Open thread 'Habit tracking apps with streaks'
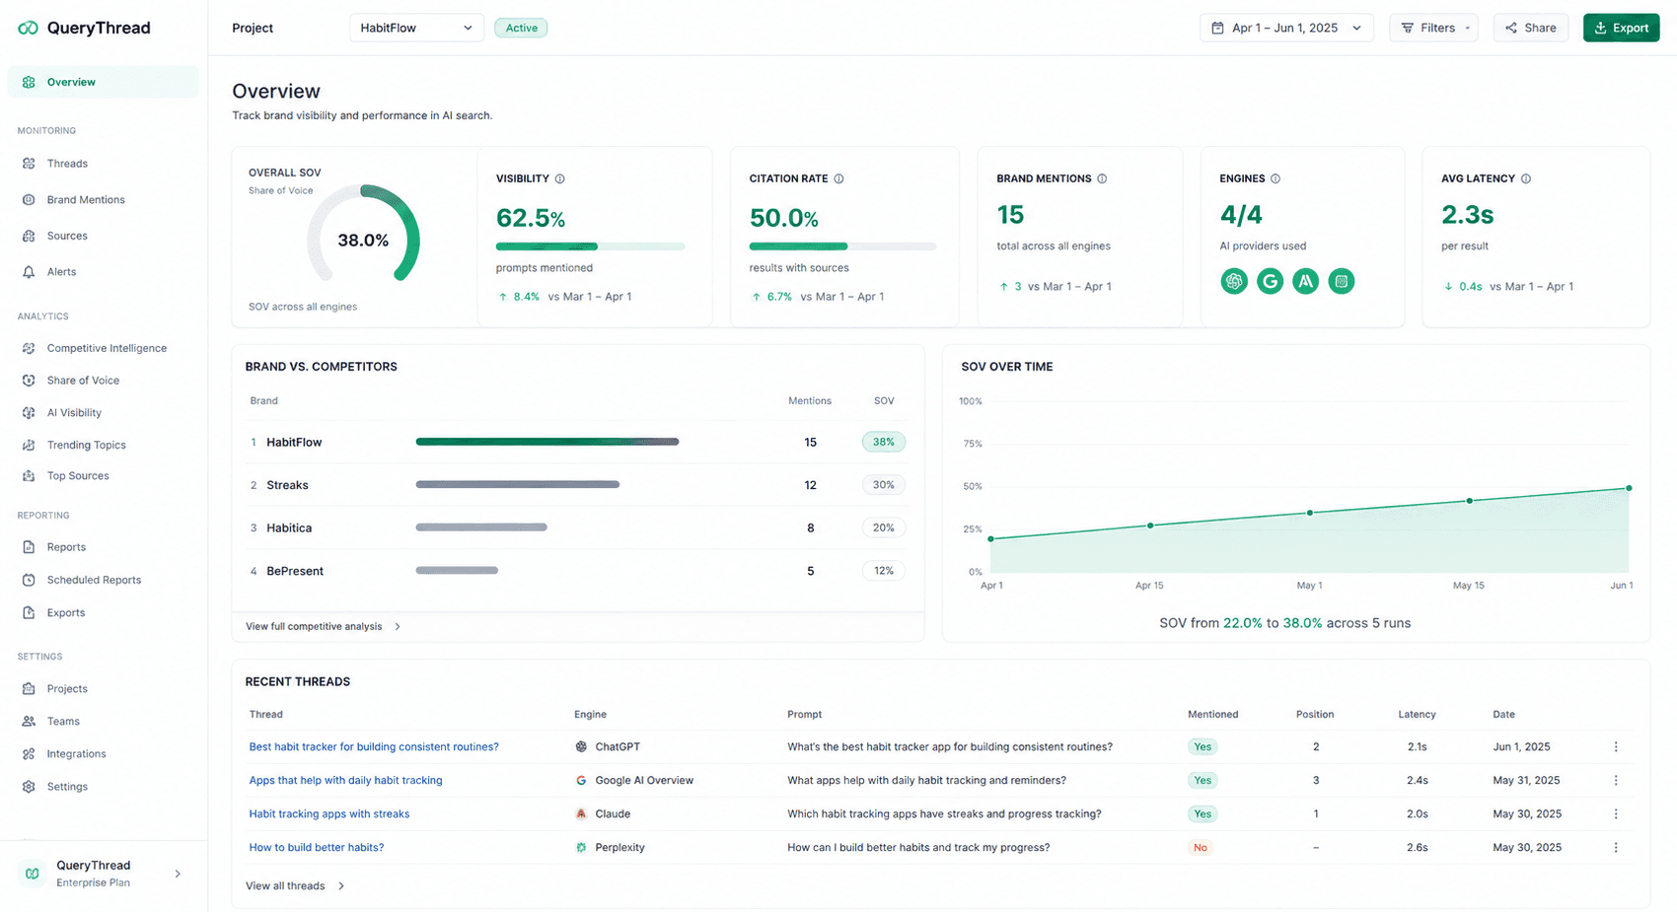Image resolution: width=1677 pixels, height=912 pixels. click(x=329, y=814)
